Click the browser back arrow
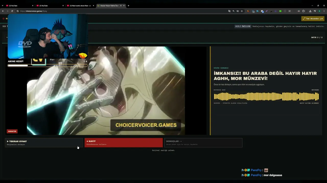Viewport: 327px width, 183px height. (x=3, y=11)
